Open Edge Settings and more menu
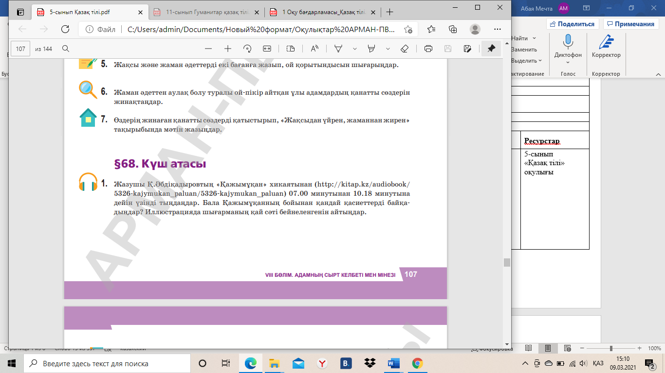 coord(497,29)
